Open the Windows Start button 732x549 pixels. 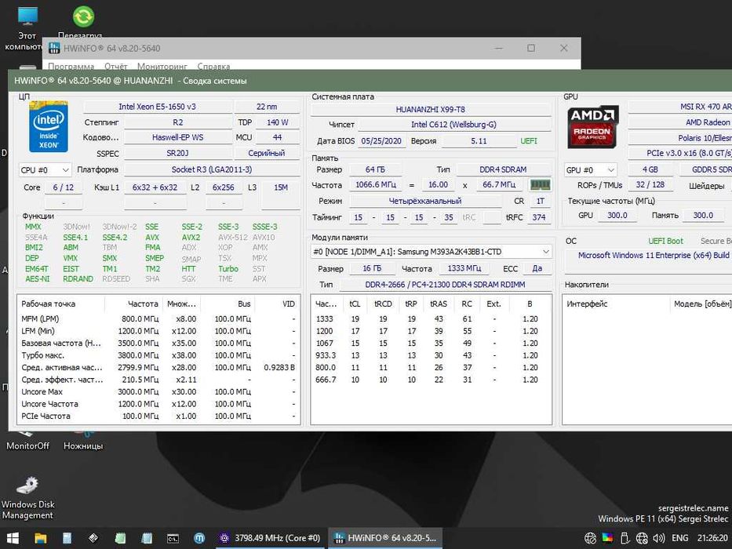tap(13, 538)
